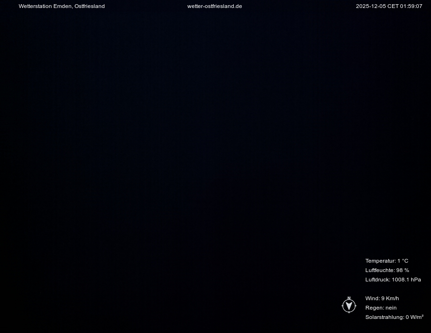Select the 9 Km/h wind speed value
The width and height of the screenshot is (431, 333).
[390, 298]
